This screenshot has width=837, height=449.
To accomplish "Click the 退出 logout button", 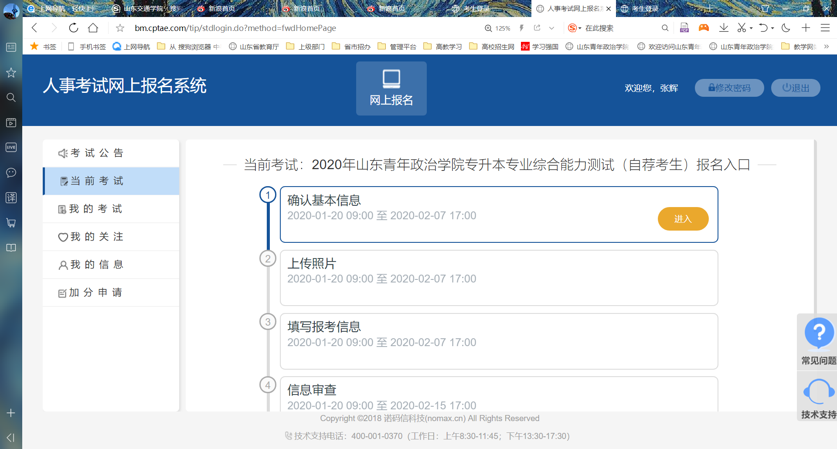I will point(795,88).
